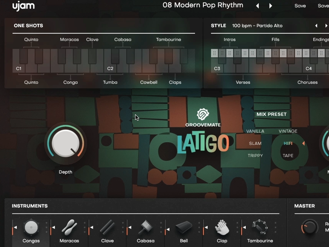329x247 pixels.
Task: Click the Verses label in Style
Action: pyautogui.click(x=243, y=82)
